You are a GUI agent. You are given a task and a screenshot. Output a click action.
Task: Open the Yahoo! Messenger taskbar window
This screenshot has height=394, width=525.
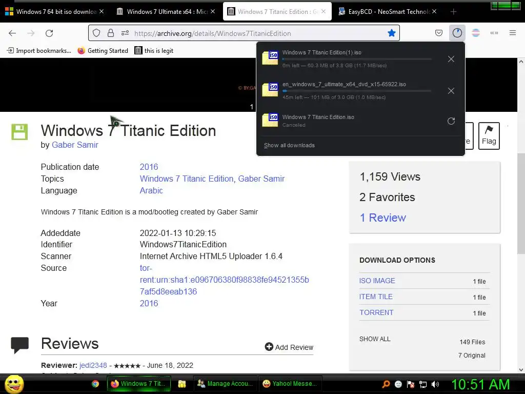(x=290, y=384)
